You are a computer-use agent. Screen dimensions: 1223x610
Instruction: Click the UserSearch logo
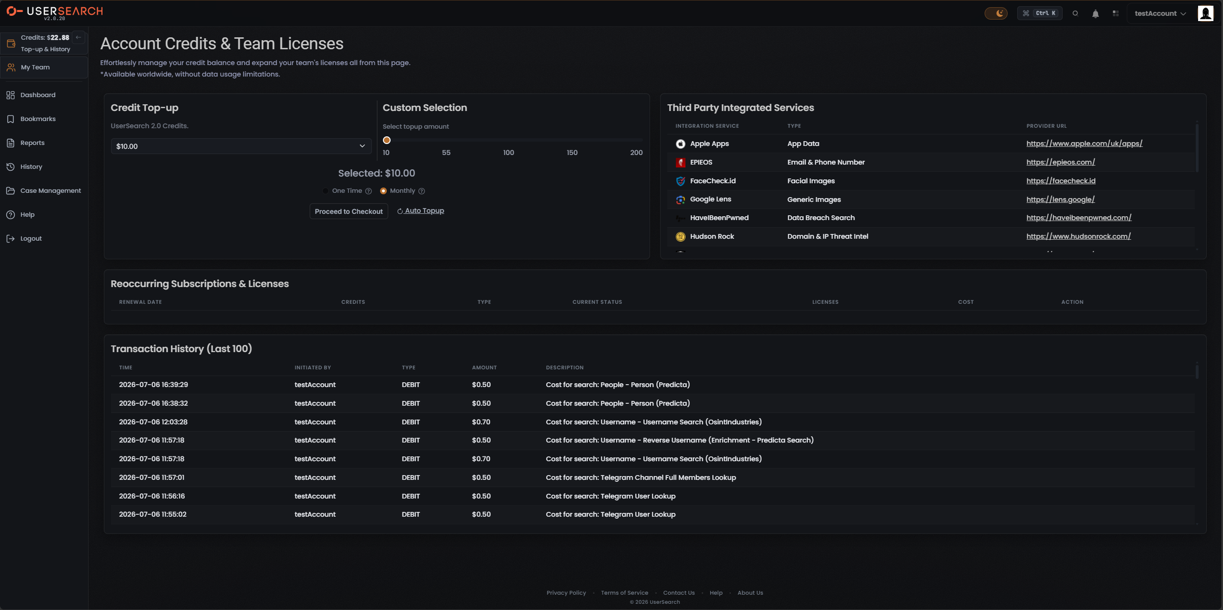tap(55, 12)
